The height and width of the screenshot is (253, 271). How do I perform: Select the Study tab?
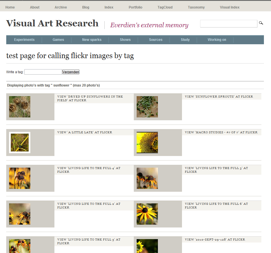pyautogui.click(x=185, y=40)
